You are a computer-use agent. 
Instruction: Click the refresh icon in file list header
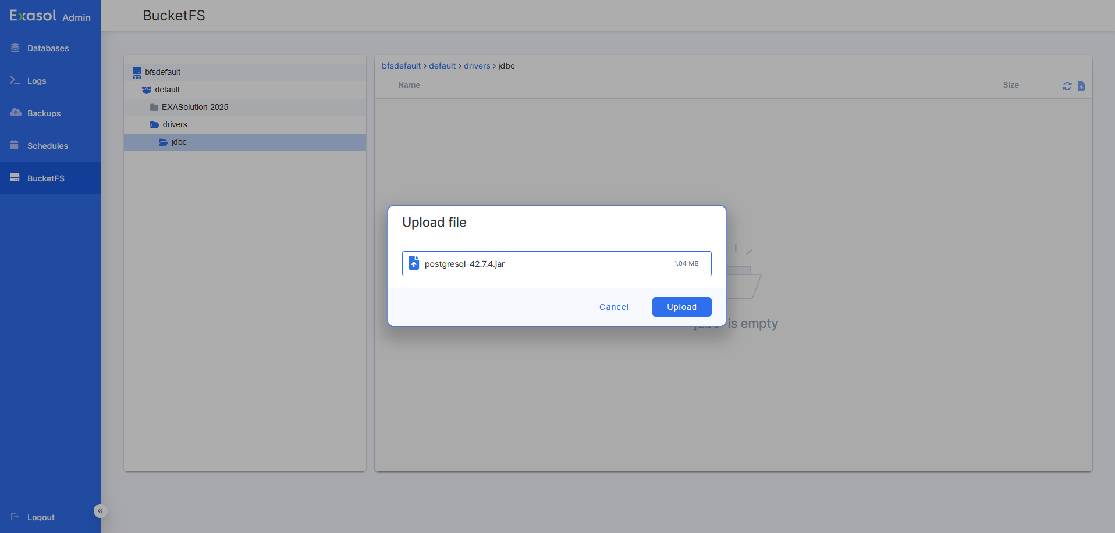tap(1067, 86)
